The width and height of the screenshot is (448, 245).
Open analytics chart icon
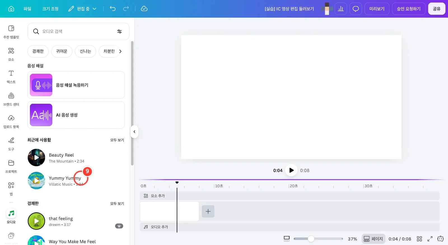point(341,9)
